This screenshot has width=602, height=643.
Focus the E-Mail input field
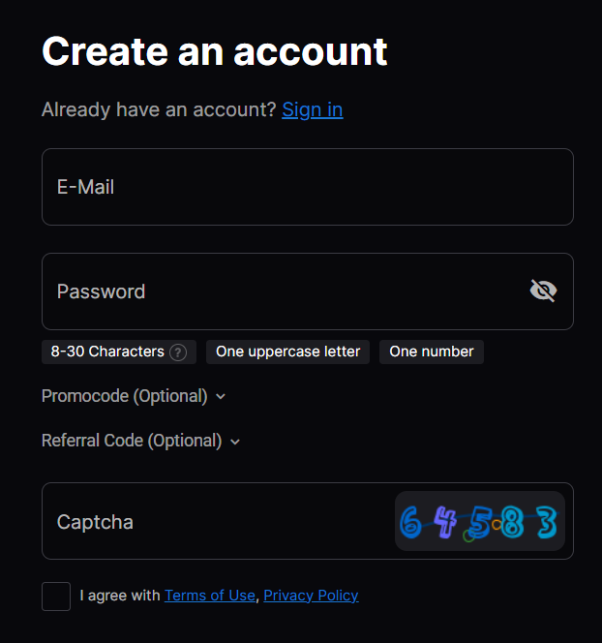click(307, 187)
